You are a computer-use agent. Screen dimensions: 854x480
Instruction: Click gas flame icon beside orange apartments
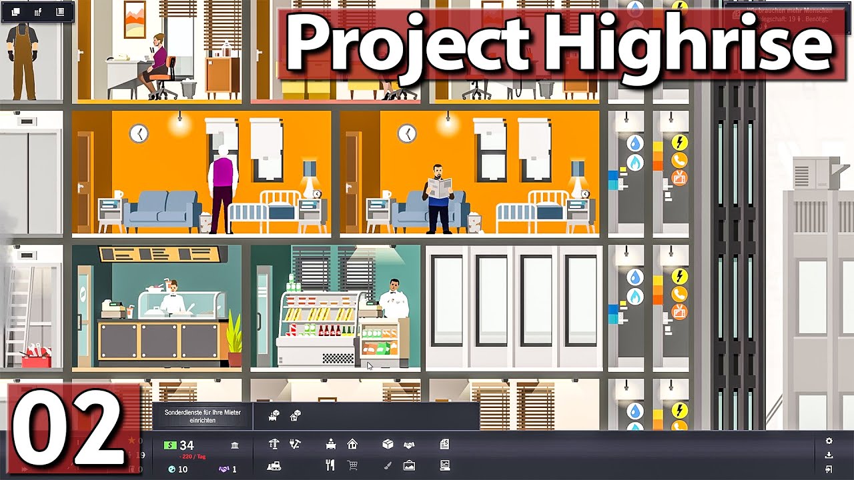tap(634, 163)
